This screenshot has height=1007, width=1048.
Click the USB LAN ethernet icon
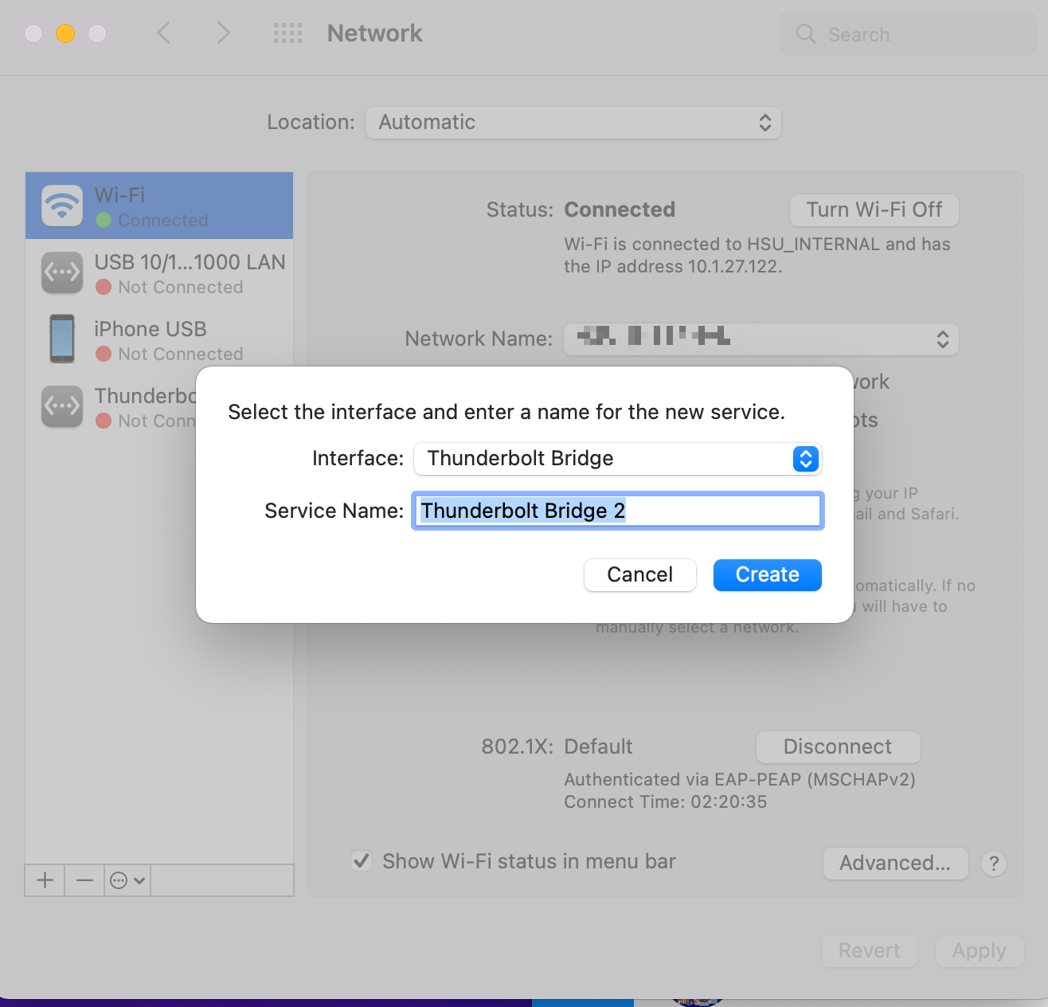62,272
